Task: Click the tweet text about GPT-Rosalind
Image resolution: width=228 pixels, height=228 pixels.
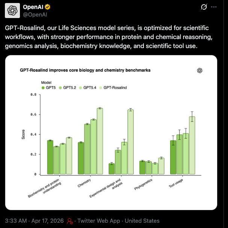Action: pyautogui.click(x=109, y=37)
